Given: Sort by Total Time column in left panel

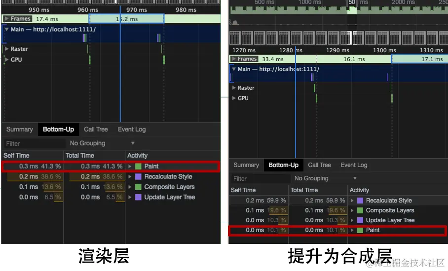Looking at the screenshot, I should [x=94, y=156].
